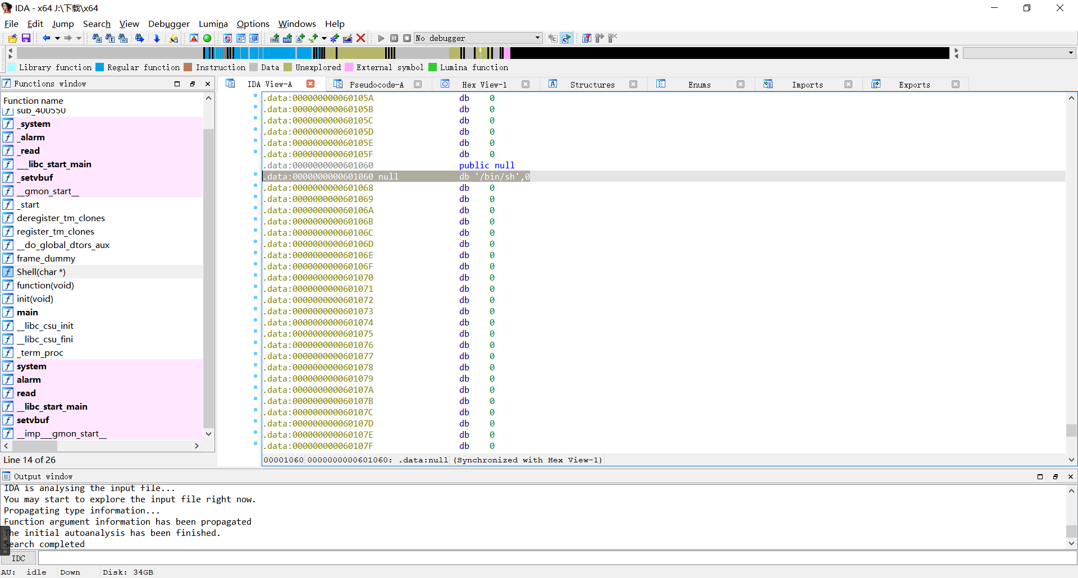Click the blue down arrow toolbar icon
The width and height of the screenshot is (1078, 578).
click(x=157, y=38)
